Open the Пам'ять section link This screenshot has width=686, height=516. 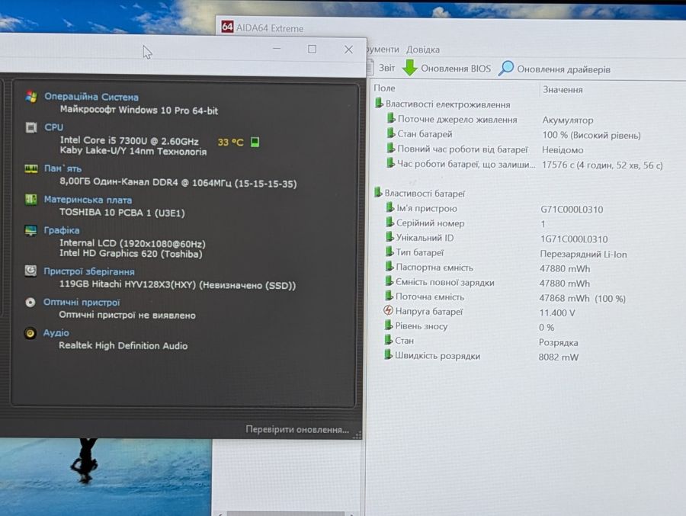pyautogui.click(x=63, y=168)
